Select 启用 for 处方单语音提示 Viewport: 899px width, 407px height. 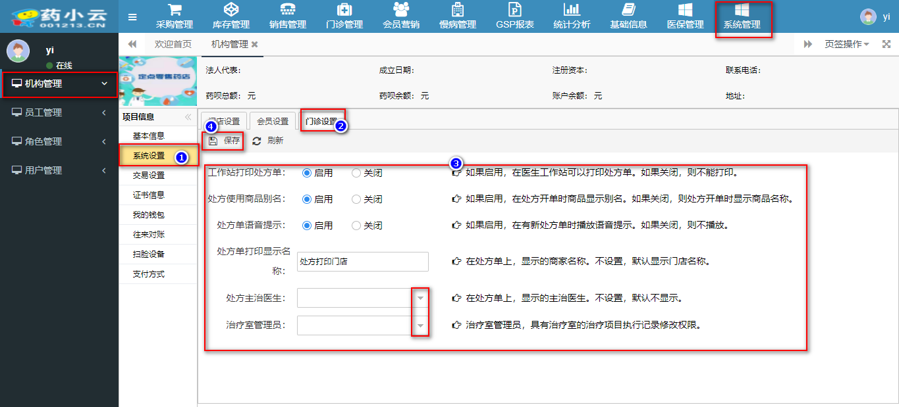(x=306, y=226)
